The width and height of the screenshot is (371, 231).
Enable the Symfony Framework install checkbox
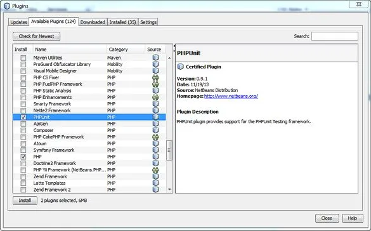click(x=23, y=150)
